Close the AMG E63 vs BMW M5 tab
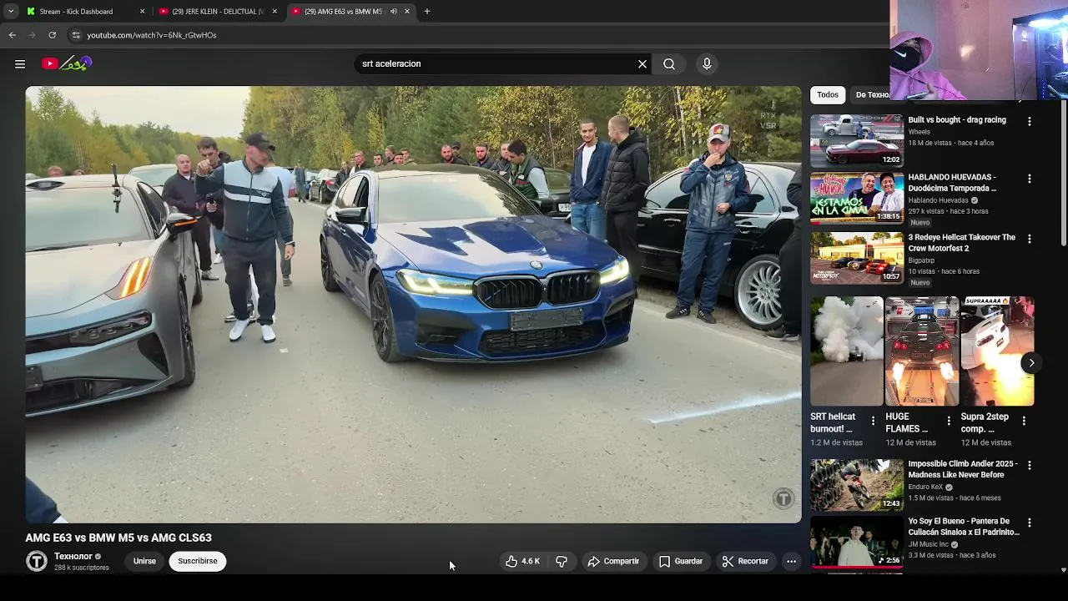1068x601 pixels. click(407, 12)
